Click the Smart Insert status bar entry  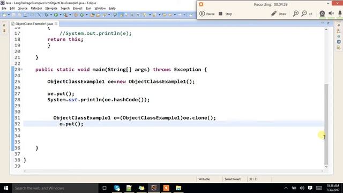tap(233, 179)
